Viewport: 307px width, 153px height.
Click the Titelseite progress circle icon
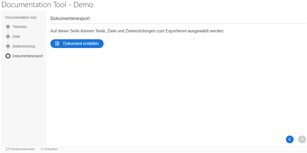(x=8, y=27)
